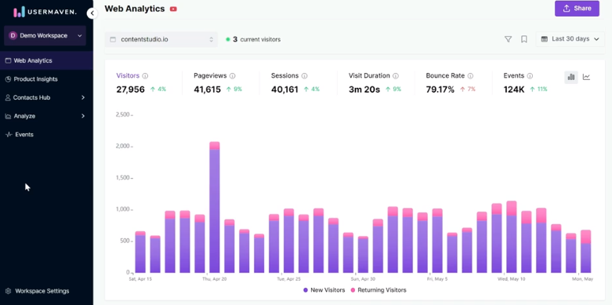Click info icon next to Events metric
612x305 pixels.
tap(530, 76)
